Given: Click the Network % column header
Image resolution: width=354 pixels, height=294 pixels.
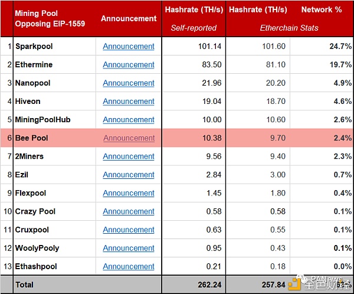Looking at the screenshot, I should coord(322,9).
